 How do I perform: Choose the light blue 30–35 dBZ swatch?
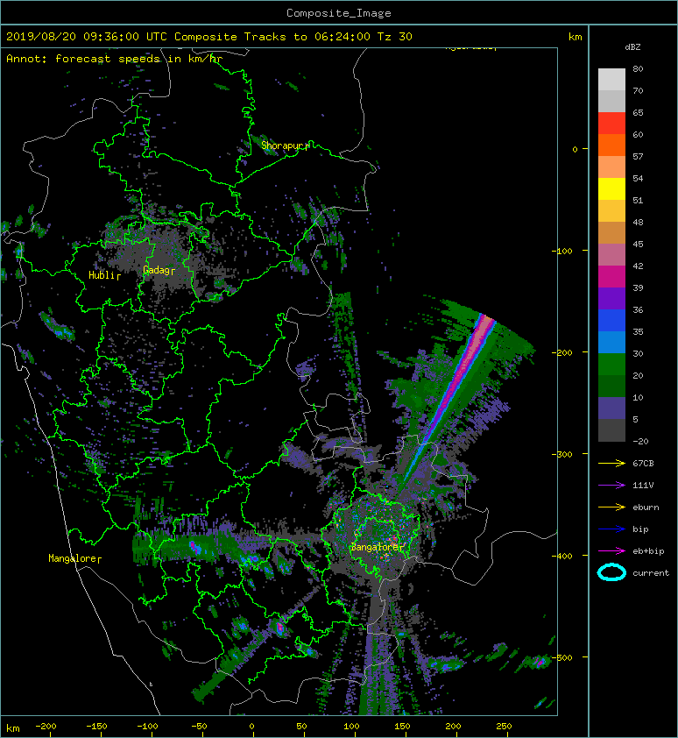[611, 342]
